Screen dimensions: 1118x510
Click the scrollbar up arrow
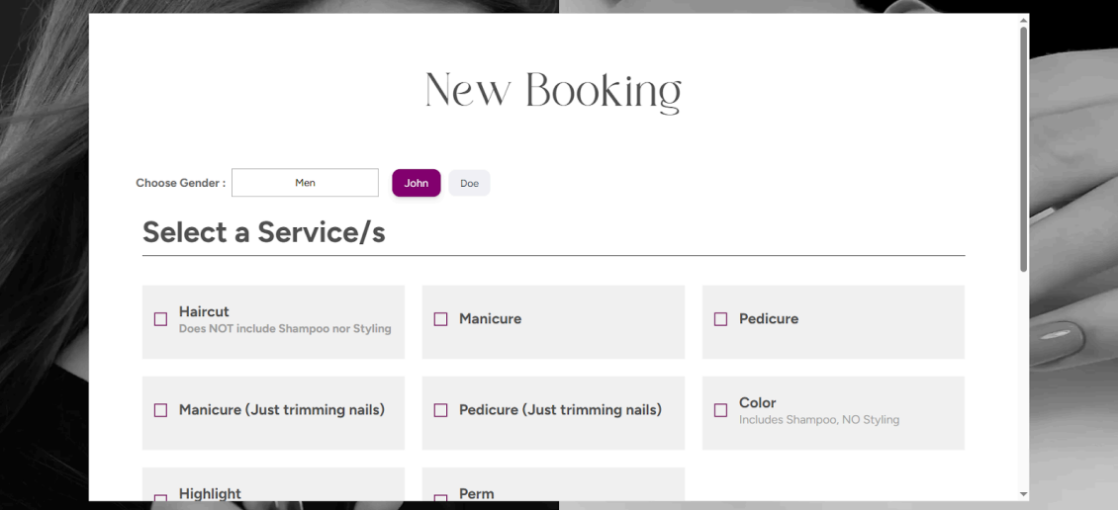coord(1023,20)
